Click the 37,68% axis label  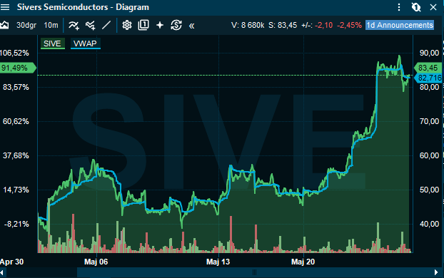(16, 155)
